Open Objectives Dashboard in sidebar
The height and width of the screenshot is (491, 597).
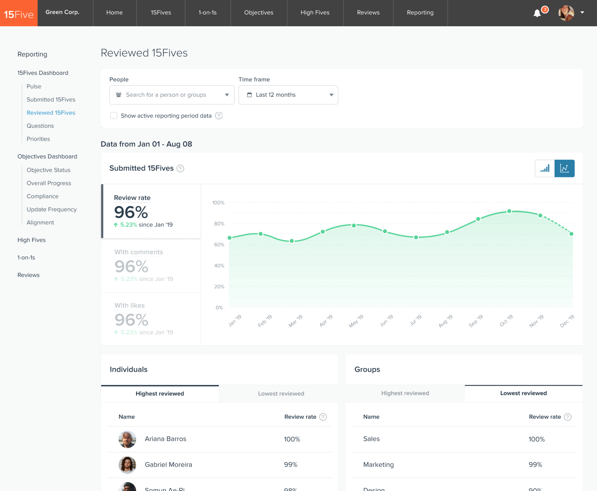(x=47, y=156)
